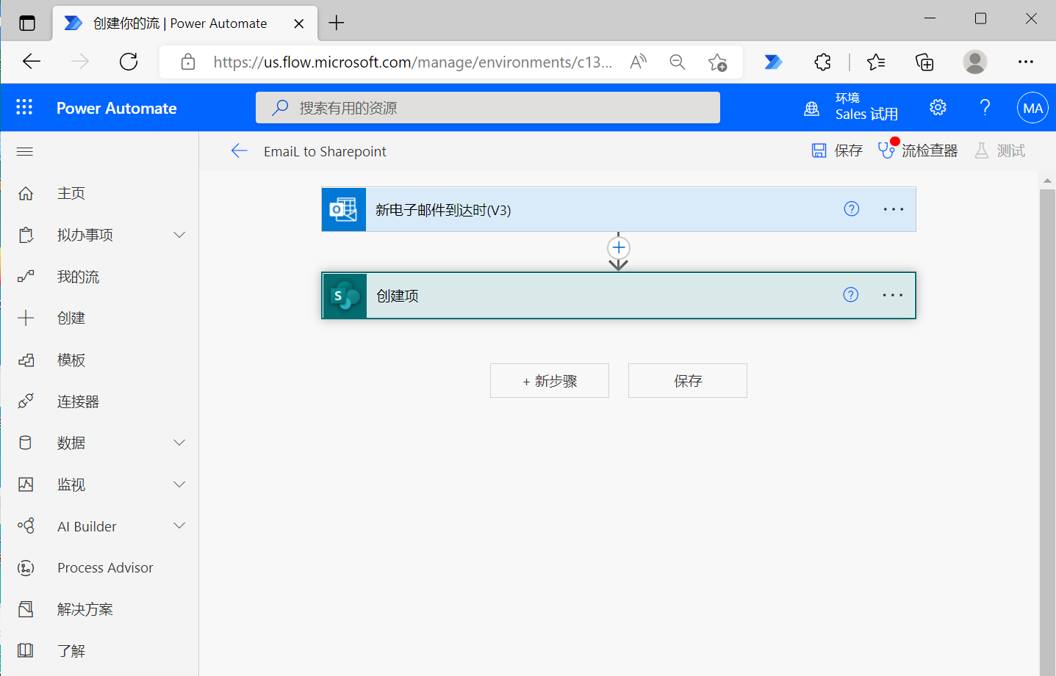Open the browser extensions puzzle icon
The width and height of the screenshot is (1056, 676).
(x=823, y=62)
